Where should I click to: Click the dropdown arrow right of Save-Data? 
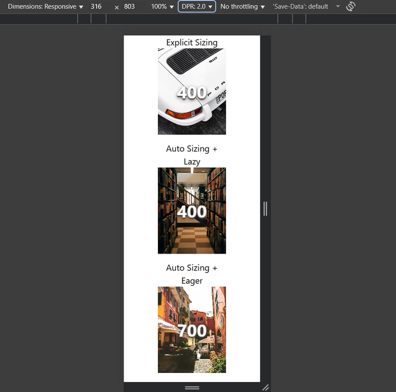point(338,7)
